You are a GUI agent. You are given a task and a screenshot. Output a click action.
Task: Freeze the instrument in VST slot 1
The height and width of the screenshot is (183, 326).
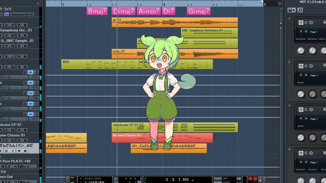click(311, 22)
